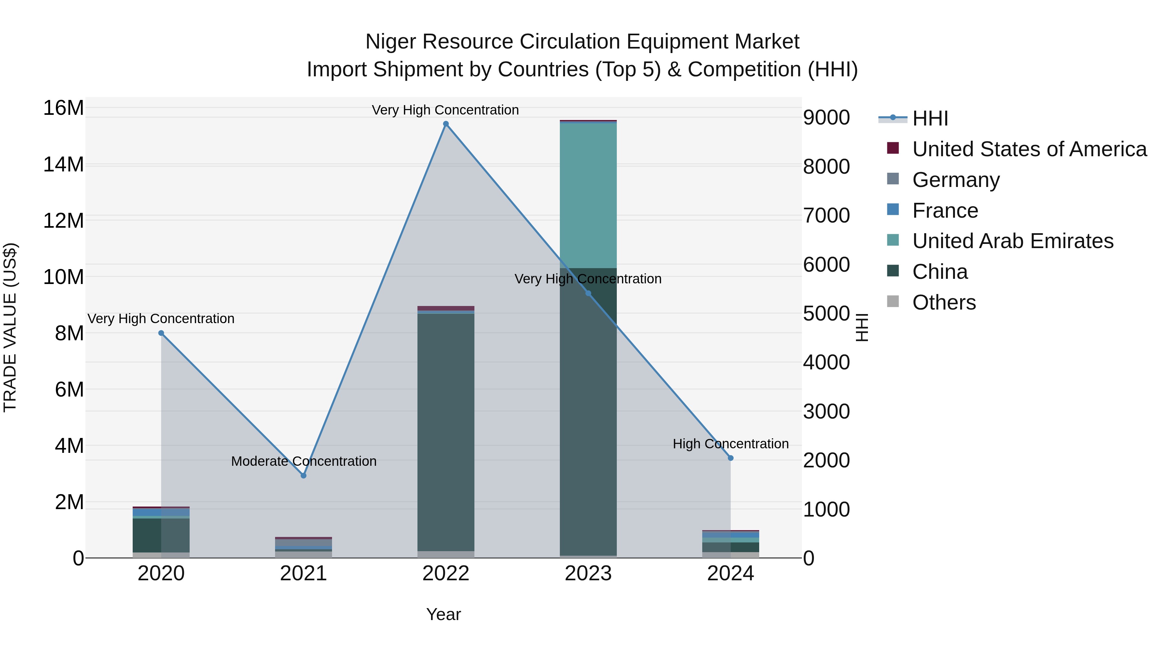
Task: Click the TRADE VALUE (US$) axis title
Action: tap(10, 327)
